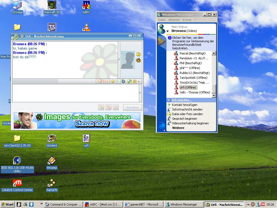277x208 pixels.
Task: Click the add-user icon left of Senden
Action: 101,107
